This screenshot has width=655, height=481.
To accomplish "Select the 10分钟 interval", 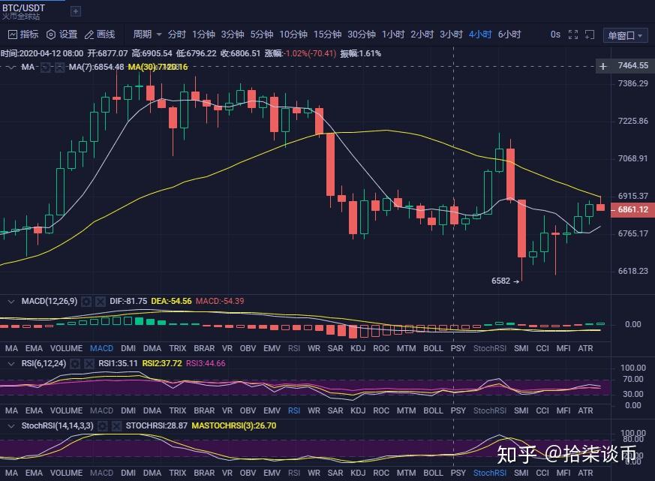I will tap(293, 35).
